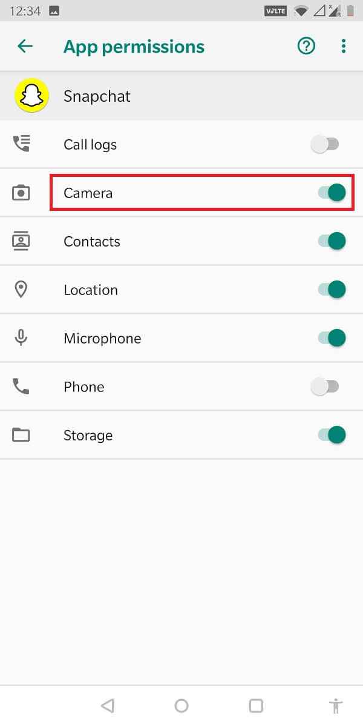Viewport: 363px width, 727px height.
Task: Turn off the Microphone permission
Action: 330,337
